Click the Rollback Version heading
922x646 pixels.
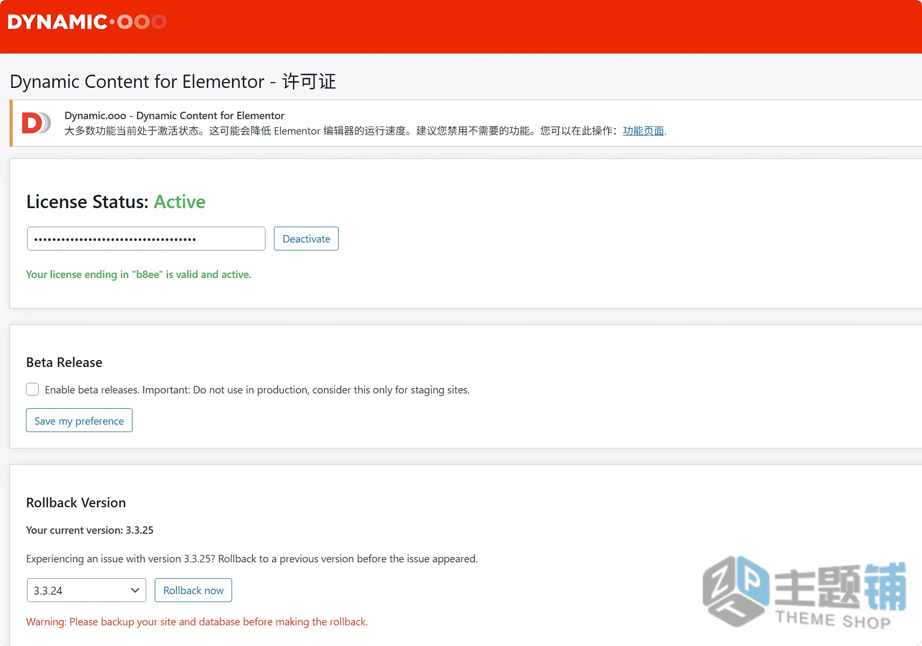[x=76, y=503]
